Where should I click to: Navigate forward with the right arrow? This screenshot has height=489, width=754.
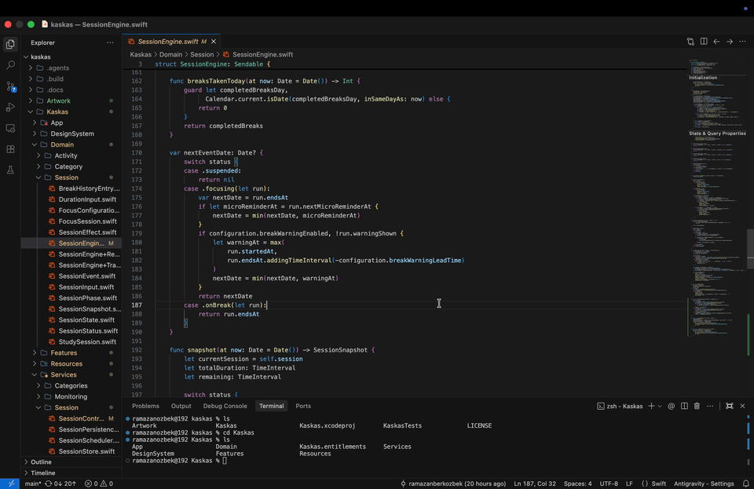730,42
